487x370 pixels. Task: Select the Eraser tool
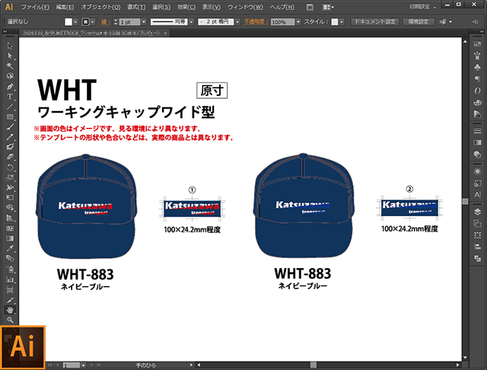10,157
